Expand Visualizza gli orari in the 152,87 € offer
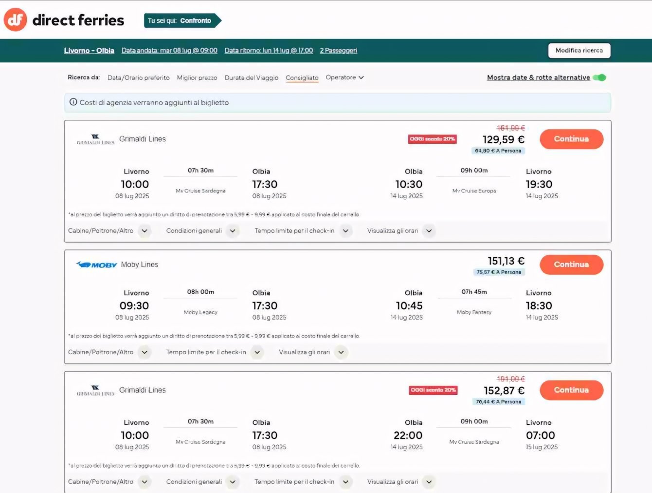This screenshot has height=493, width=652. [x=429, y=482]
